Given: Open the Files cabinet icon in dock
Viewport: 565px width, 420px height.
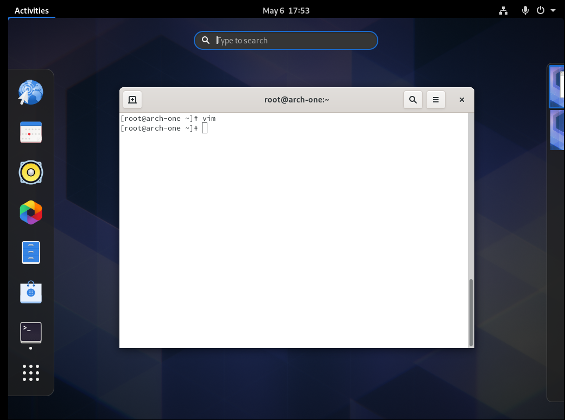Looking at the screenshot, I should tap(30, 253).
